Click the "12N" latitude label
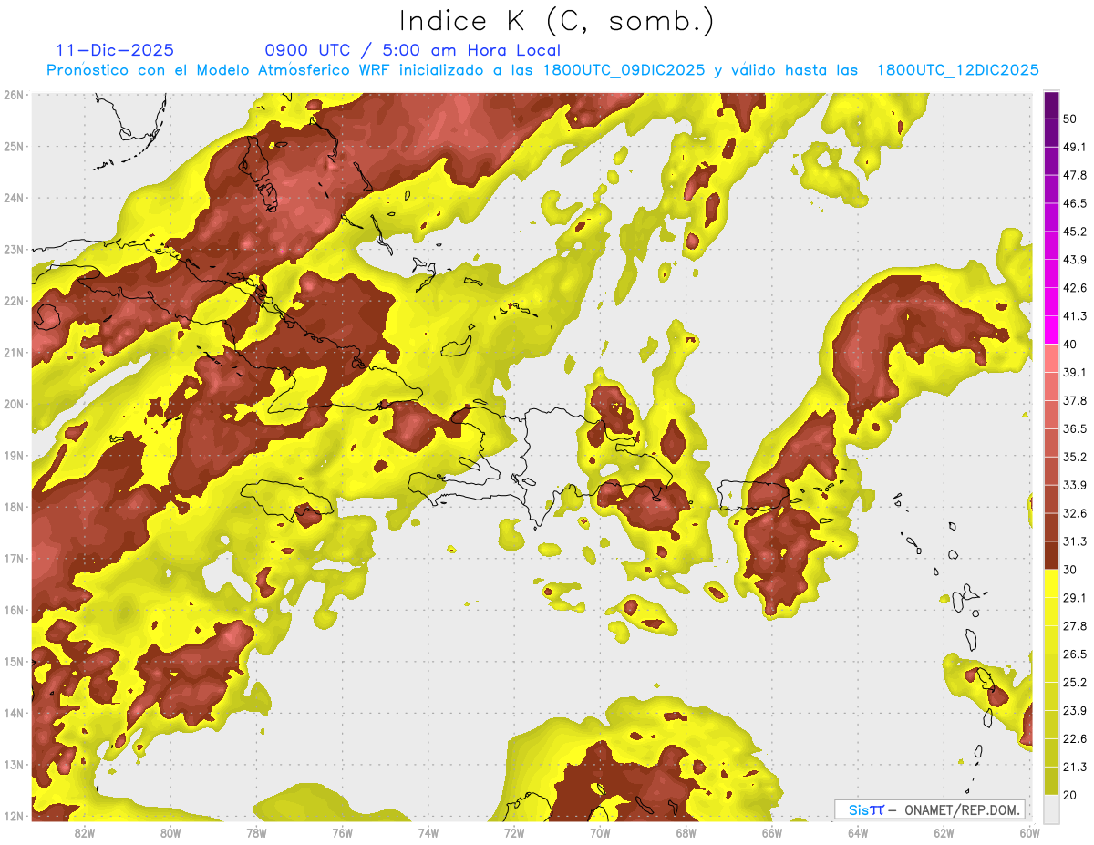This screenshot has width=1094, height=845. tap(14, 816)
